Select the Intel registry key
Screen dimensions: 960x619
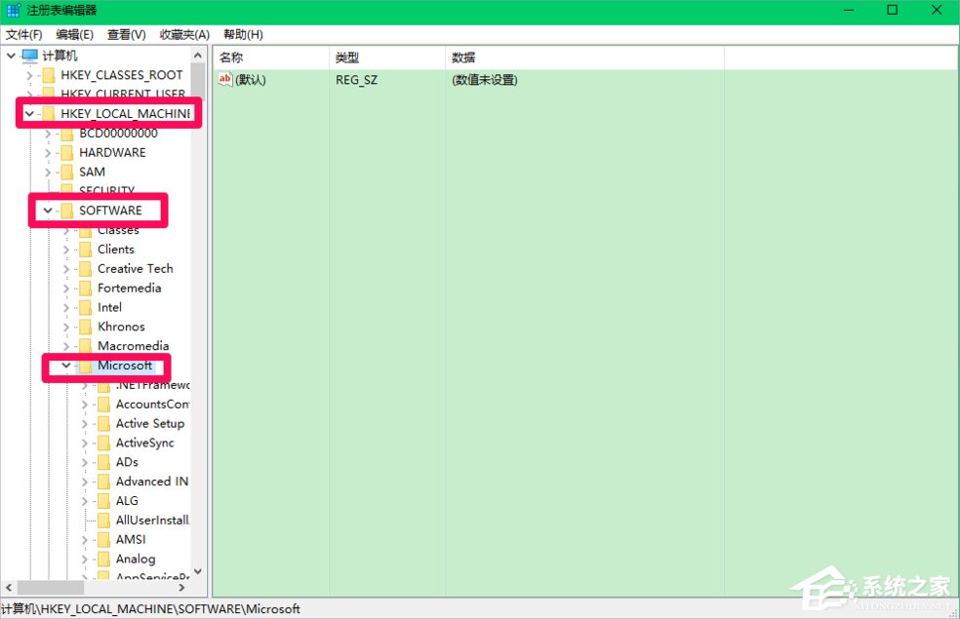(x=107, y=306)
